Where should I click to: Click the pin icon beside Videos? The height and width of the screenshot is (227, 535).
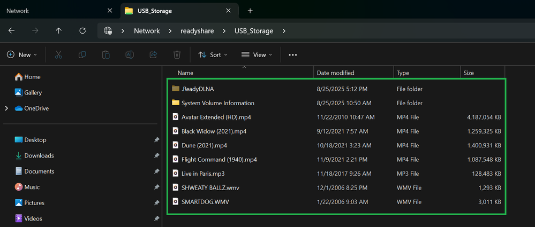[156, 218]
